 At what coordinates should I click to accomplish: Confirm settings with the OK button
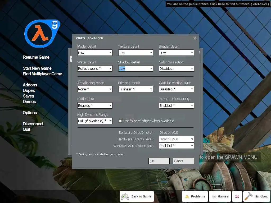click(159, 161)
